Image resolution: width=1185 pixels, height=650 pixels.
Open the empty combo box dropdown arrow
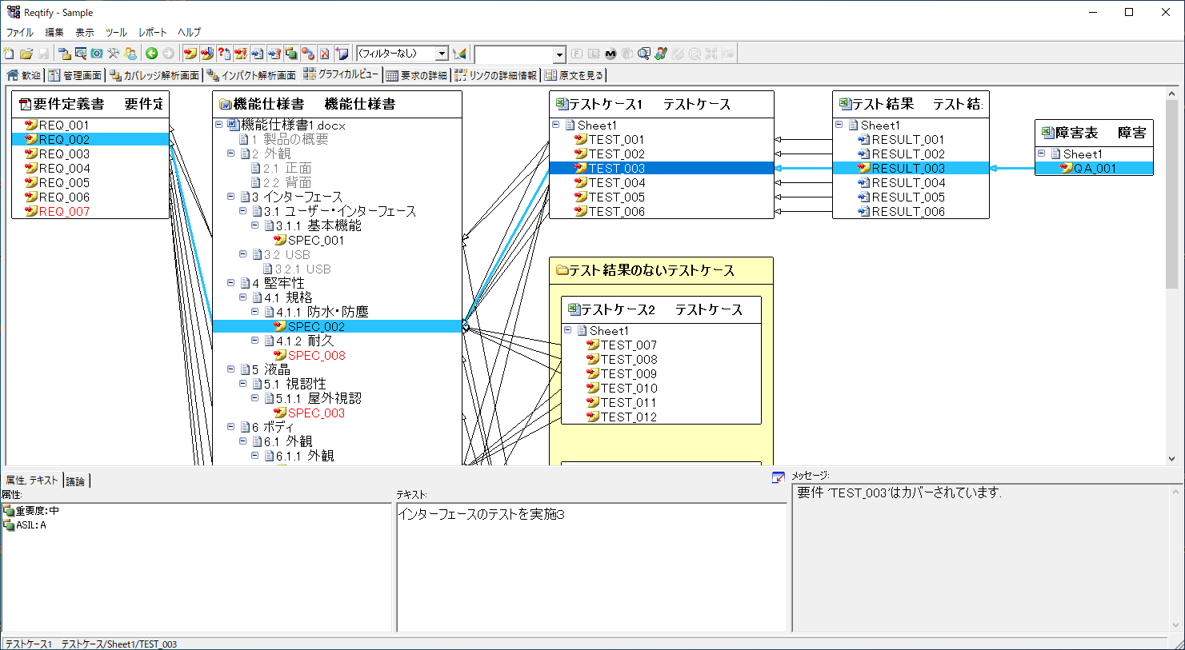pos(559,54)
